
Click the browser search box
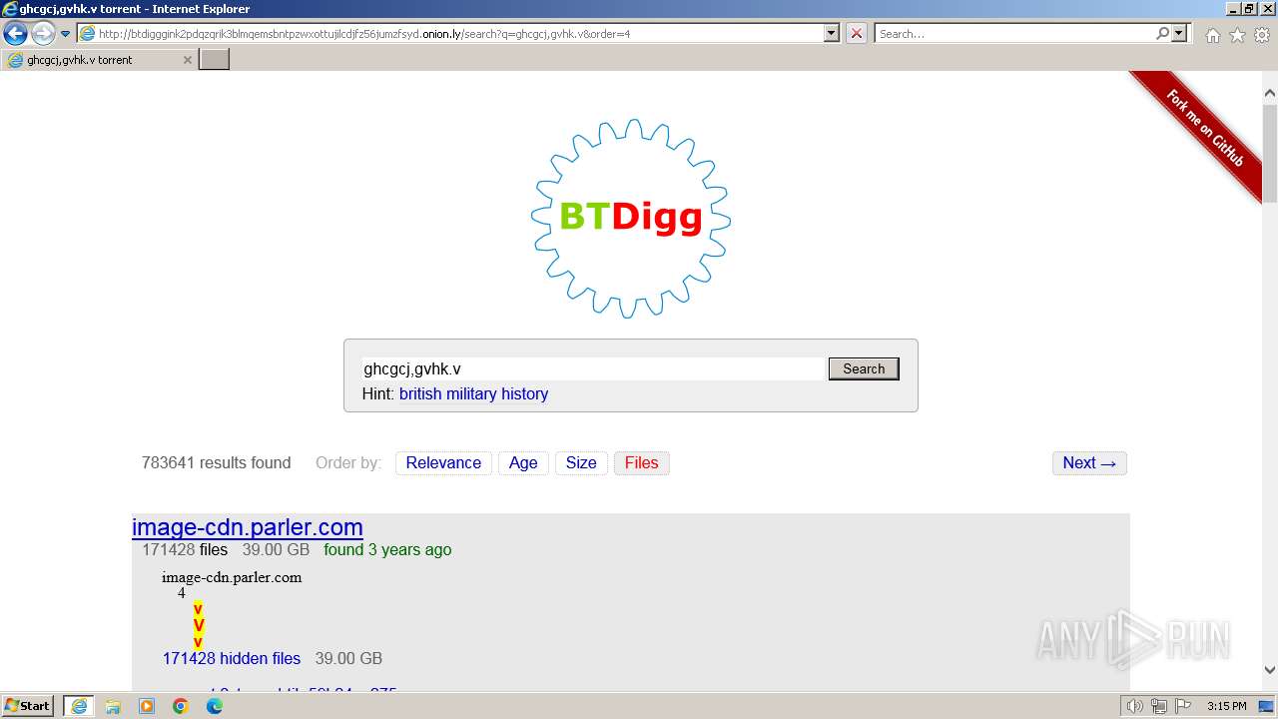1013,33
